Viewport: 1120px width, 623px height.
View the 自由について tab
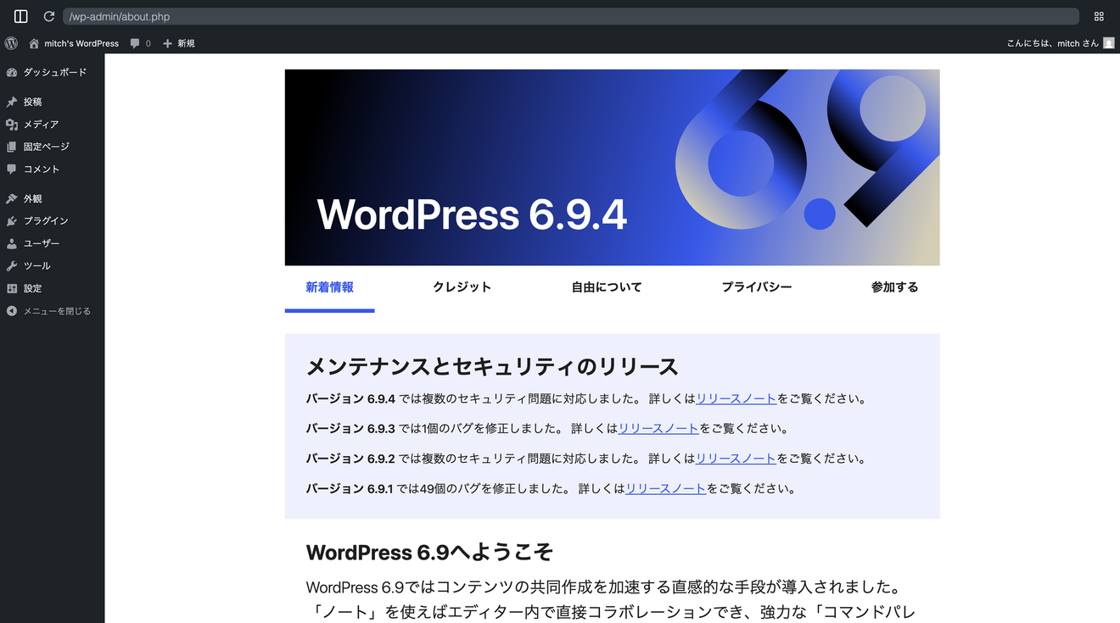click(608, 286)
